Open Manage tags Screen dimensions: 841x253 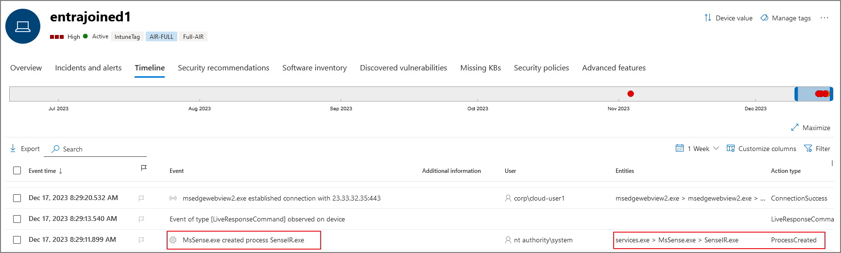pos(786,18)
